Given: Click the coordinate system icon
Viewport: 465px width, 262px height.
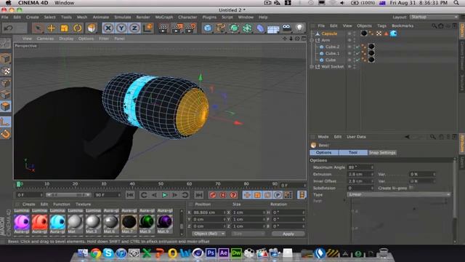Looking at the screenshot, I should [x=147, y=28].
